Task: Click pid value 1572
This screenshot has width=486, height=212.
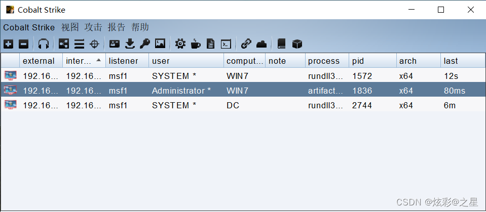Action: pos(362,76)
